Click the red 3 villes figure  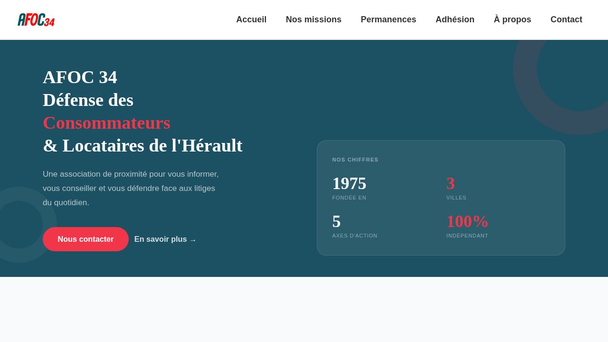(x=450, y=183)
